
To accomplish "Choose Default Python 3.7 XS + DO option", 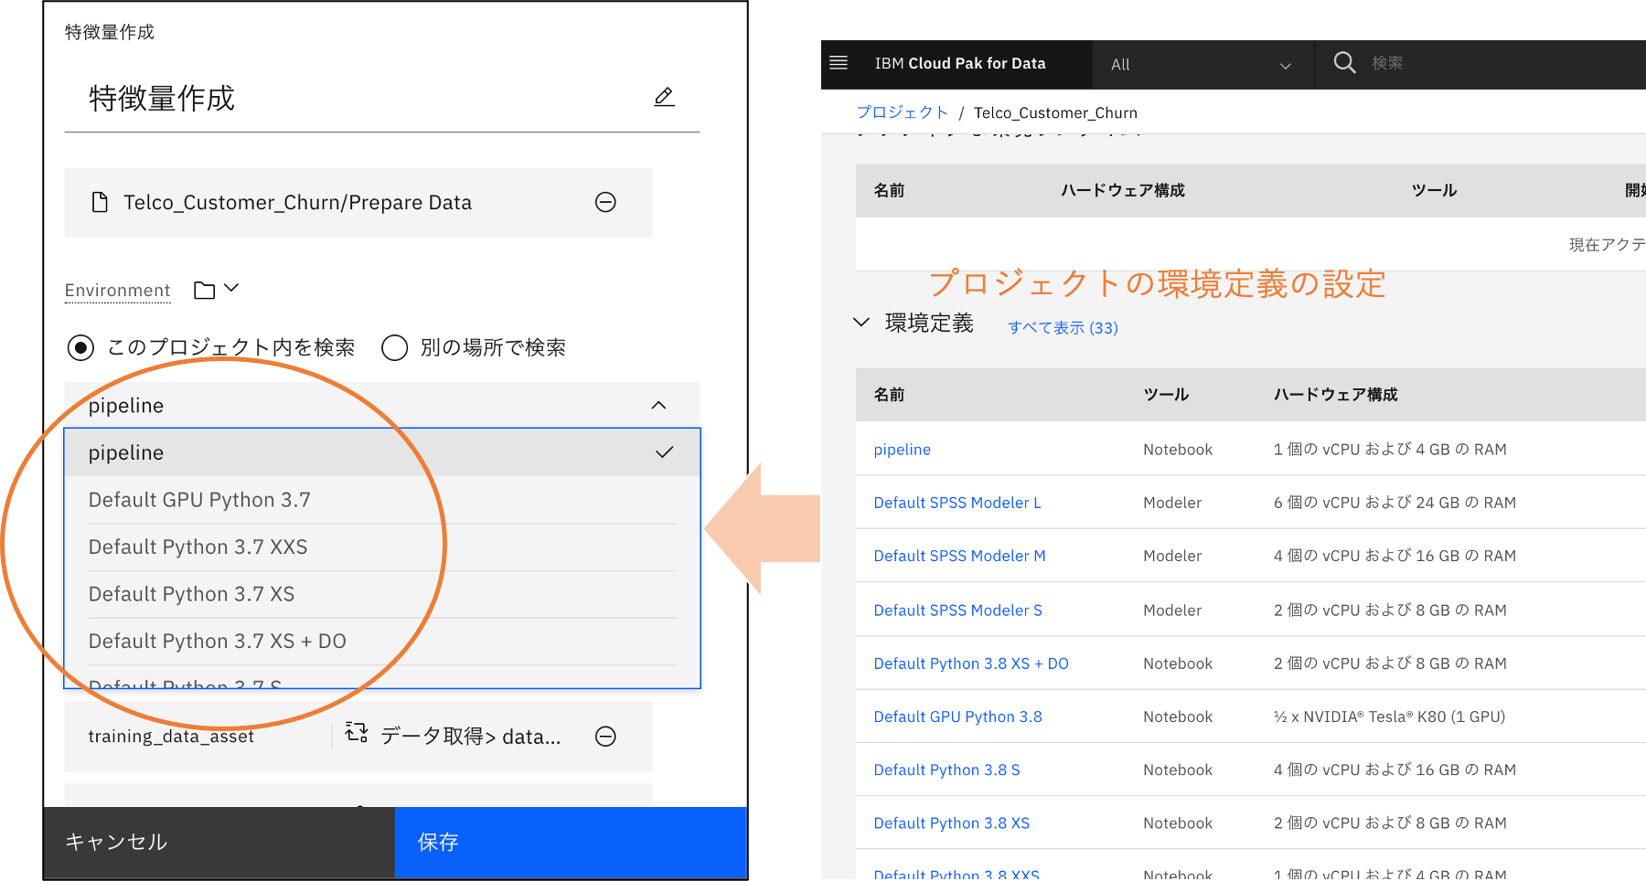I will [x=382, y=642].
